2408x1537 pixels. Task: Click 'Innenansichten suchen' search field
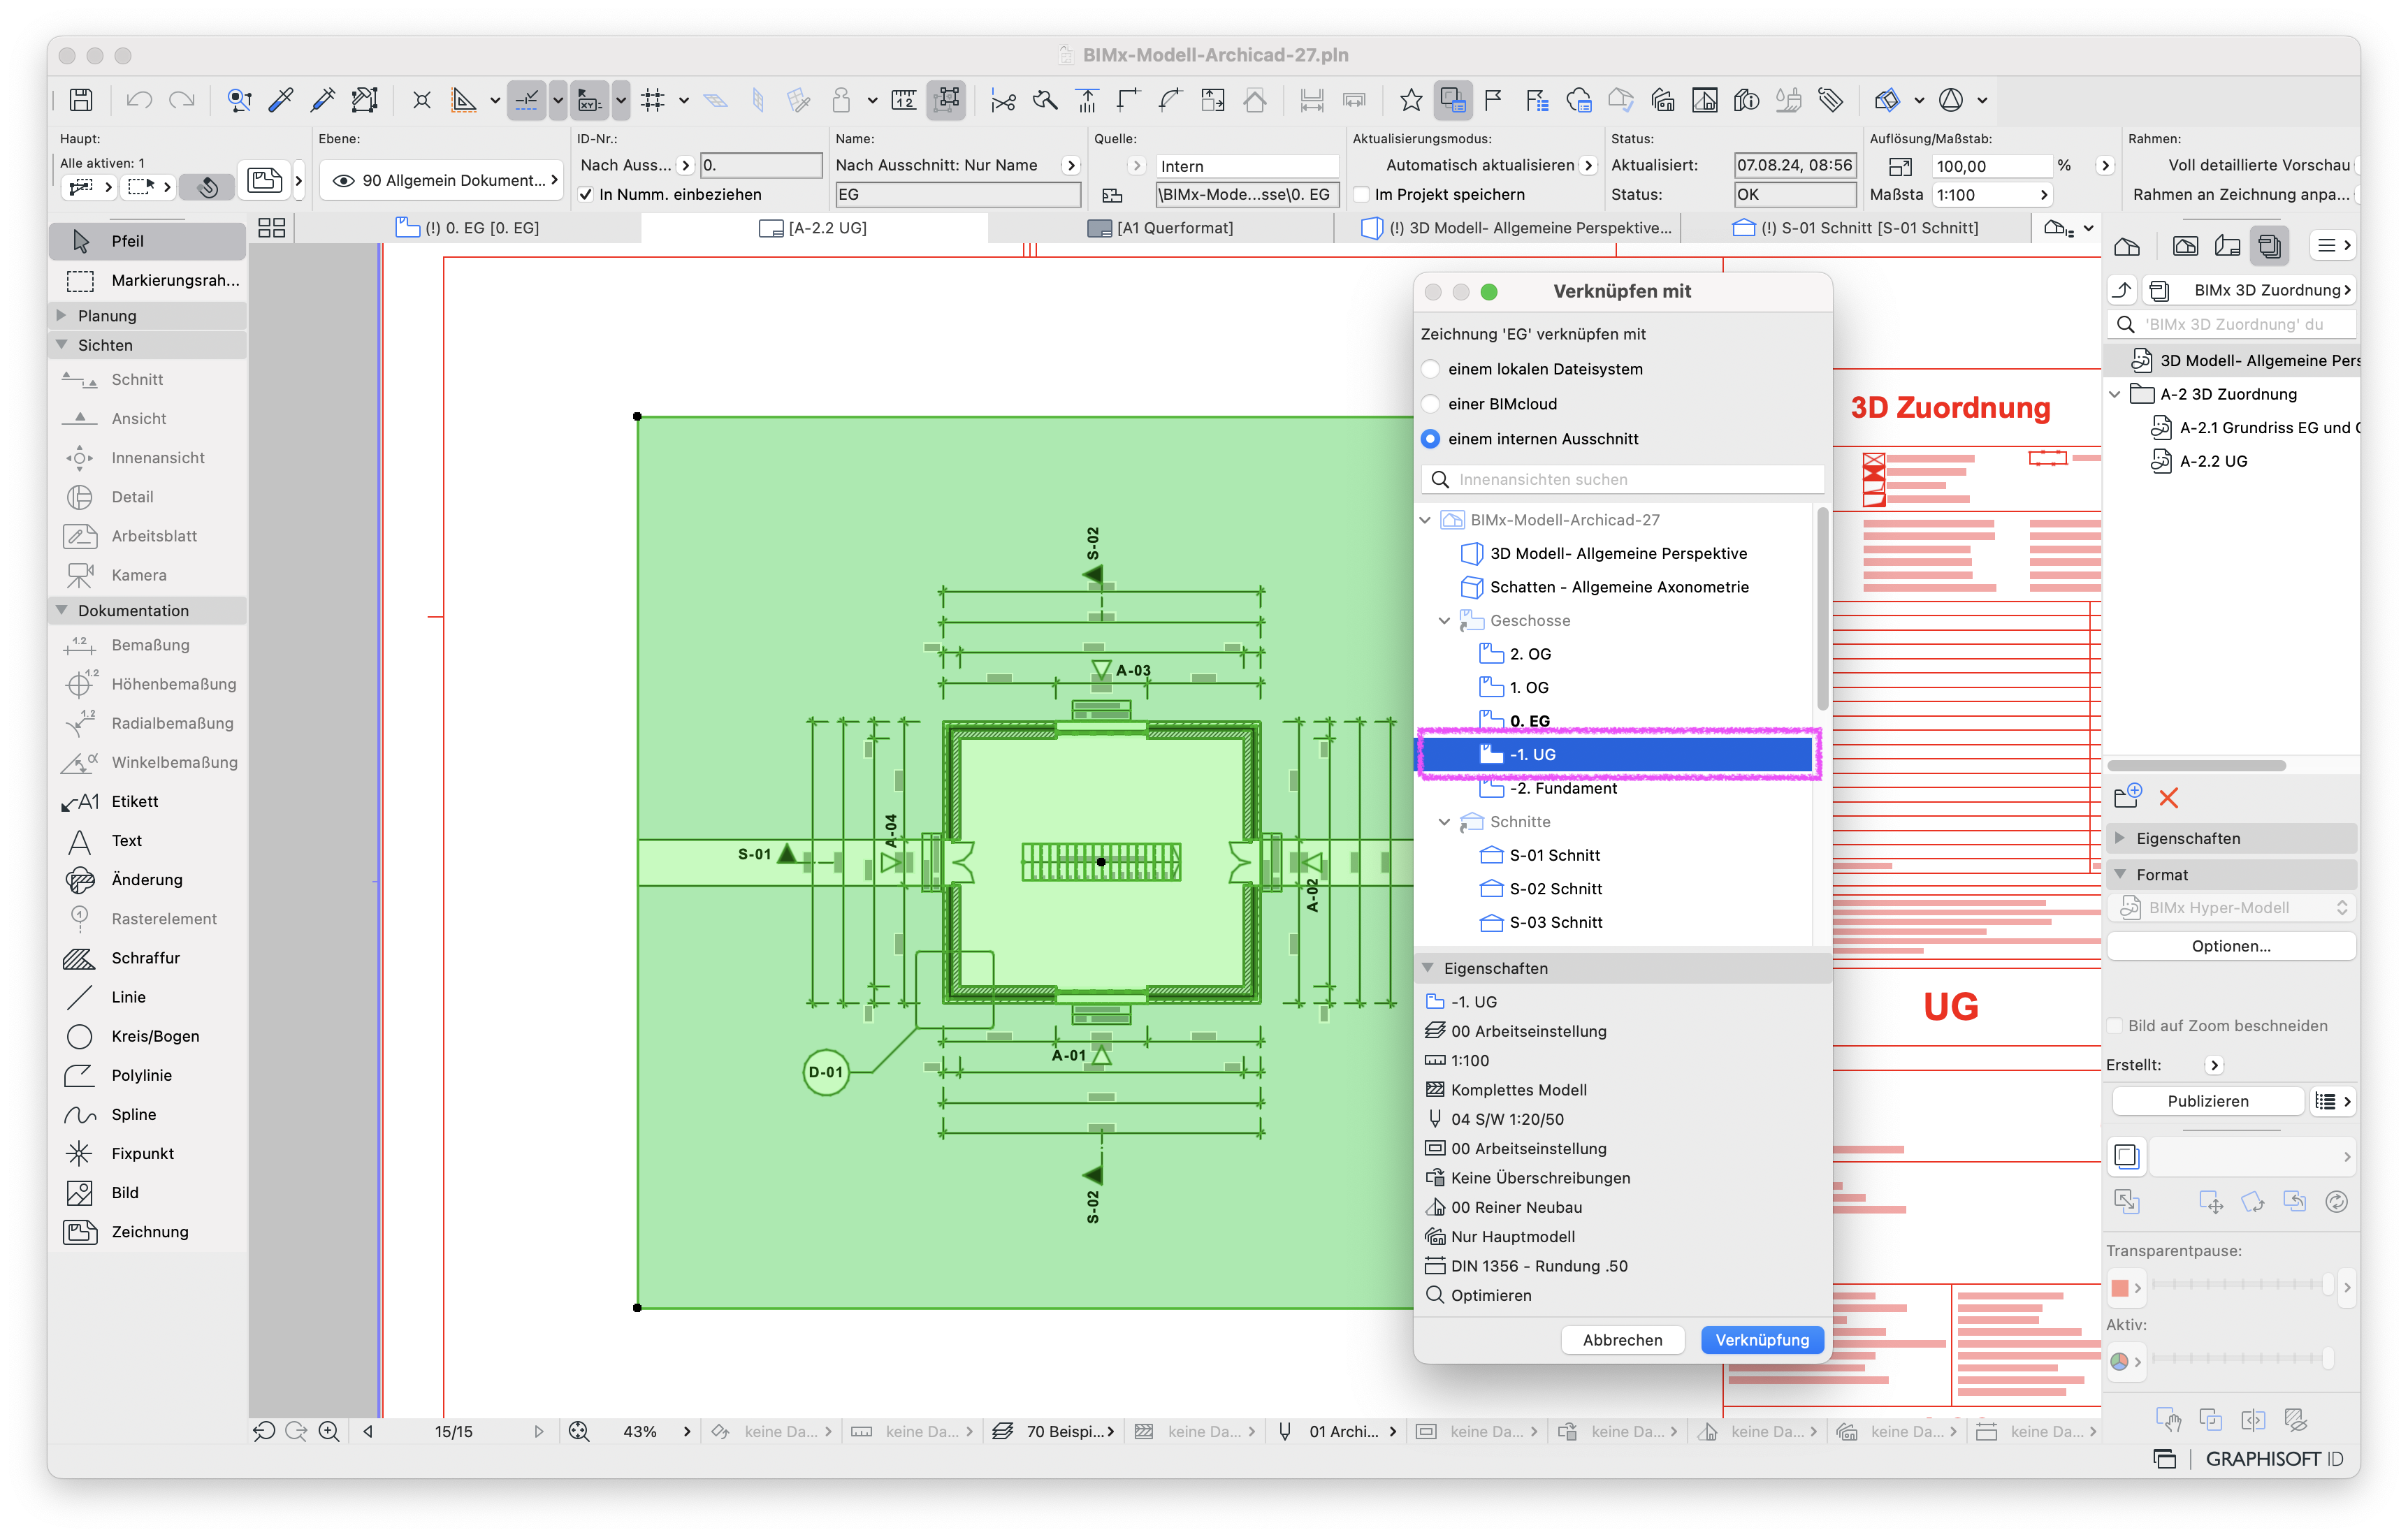[1622, 480]
